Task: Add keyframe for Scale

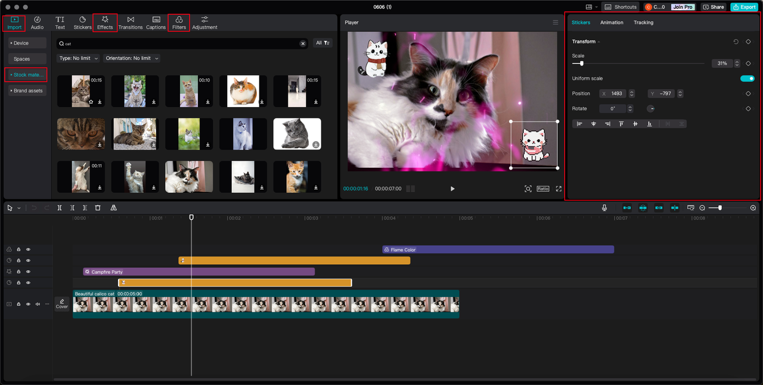Action: (x=748, y=63)
